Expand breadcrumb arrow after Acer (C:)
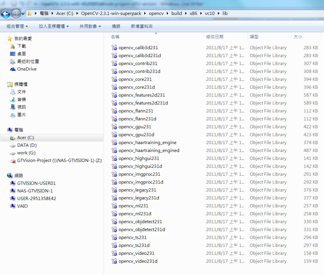The width and height of the screenshot is (324, 275). pyautogui.click(x=77, y=14)
